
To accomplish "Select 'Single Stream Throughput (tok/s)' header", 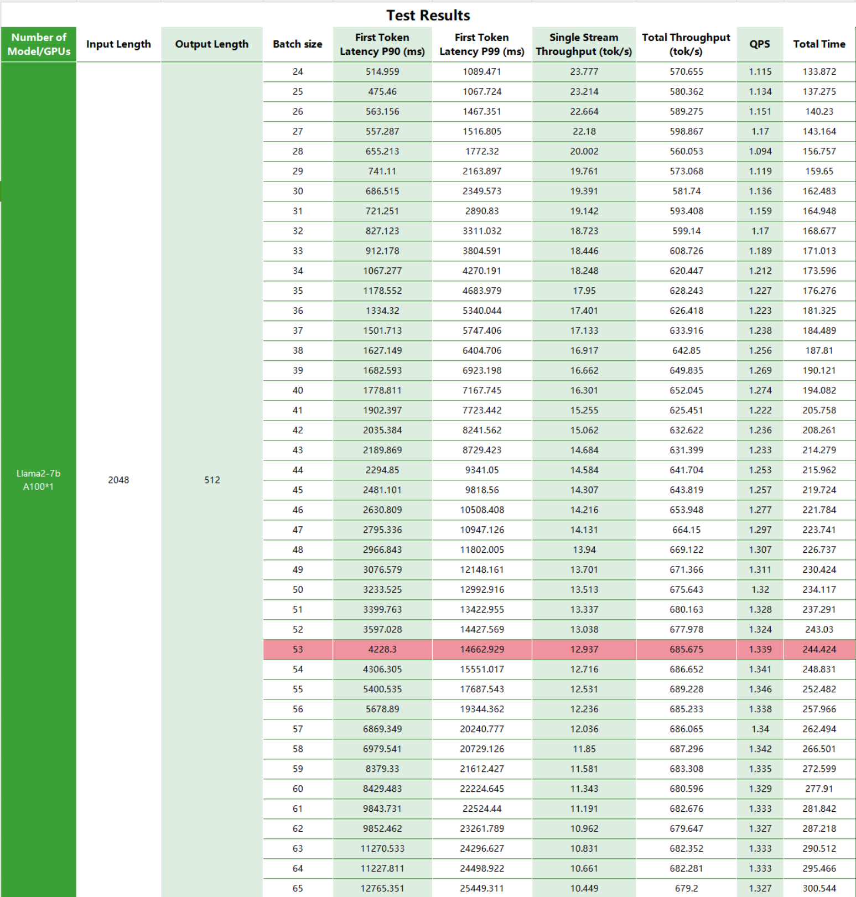I will pyautogui.click(x=584, y=44).
